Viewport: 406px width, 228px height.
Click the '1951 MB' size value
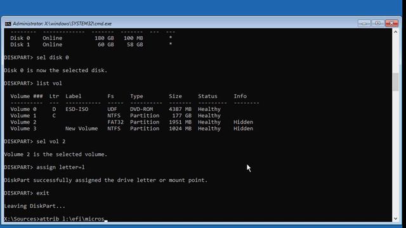tap(180, 122)
